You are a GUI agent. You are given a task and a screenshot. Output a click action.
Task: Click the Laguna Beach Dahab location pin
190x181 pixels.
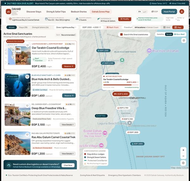(130, 123)
